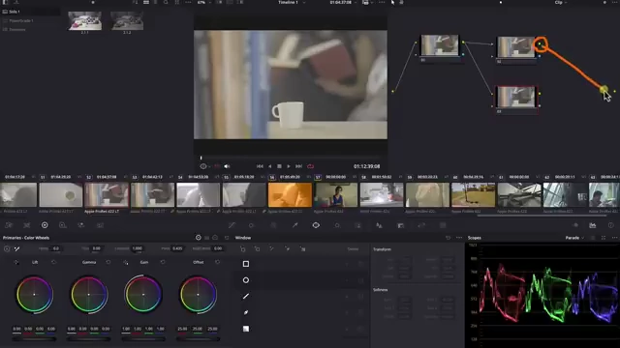Screen dimensions: 620x348
Task: Enable the Polygon pen window
Action: pyautogui.click(x=246, y=297)
